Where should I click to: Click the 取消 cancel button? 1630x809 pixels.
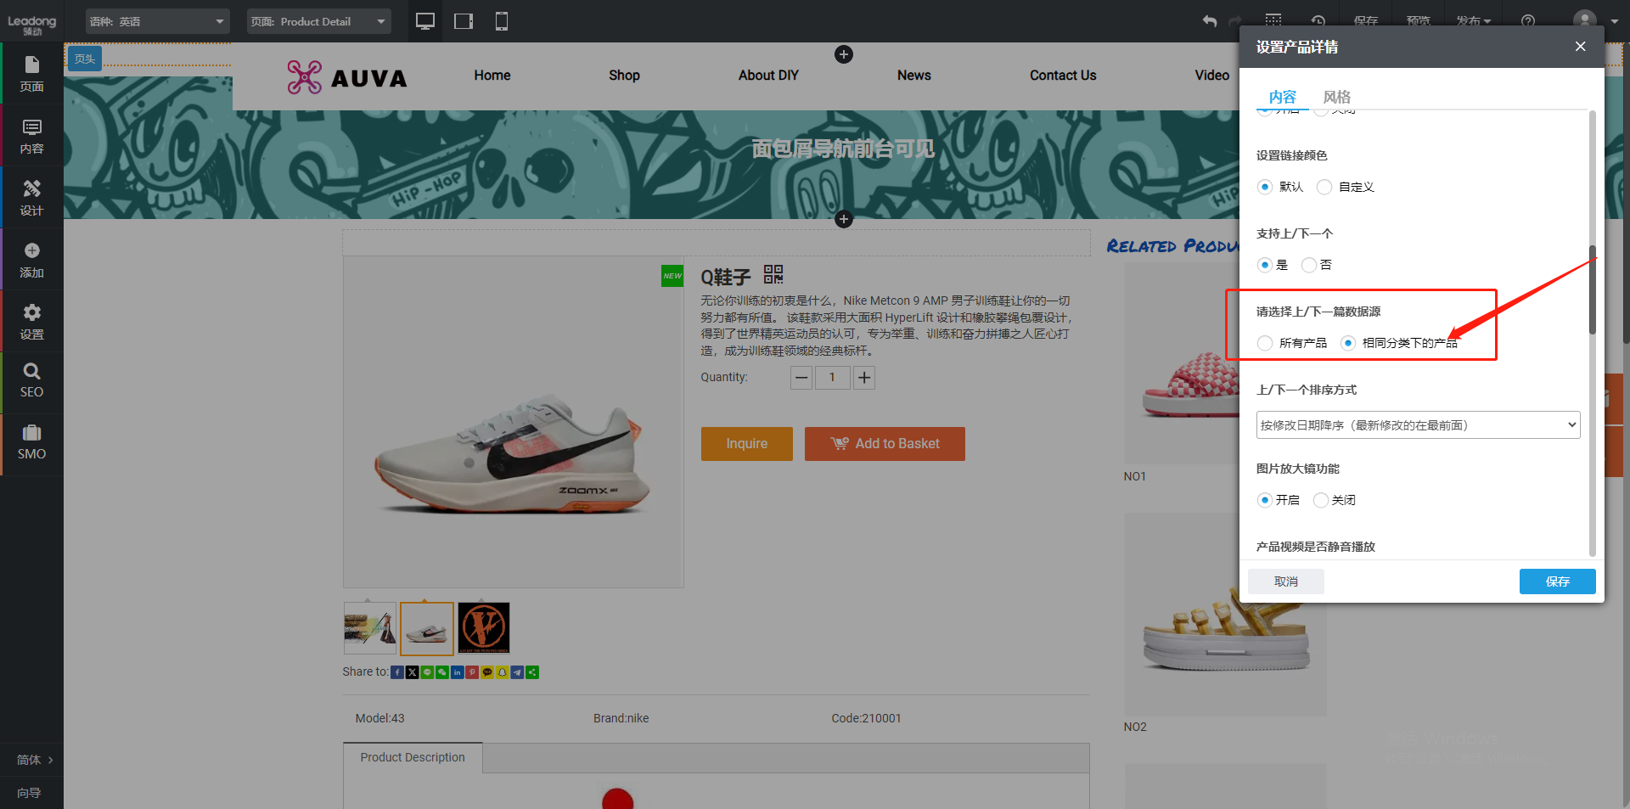(x=1285, y=581)
